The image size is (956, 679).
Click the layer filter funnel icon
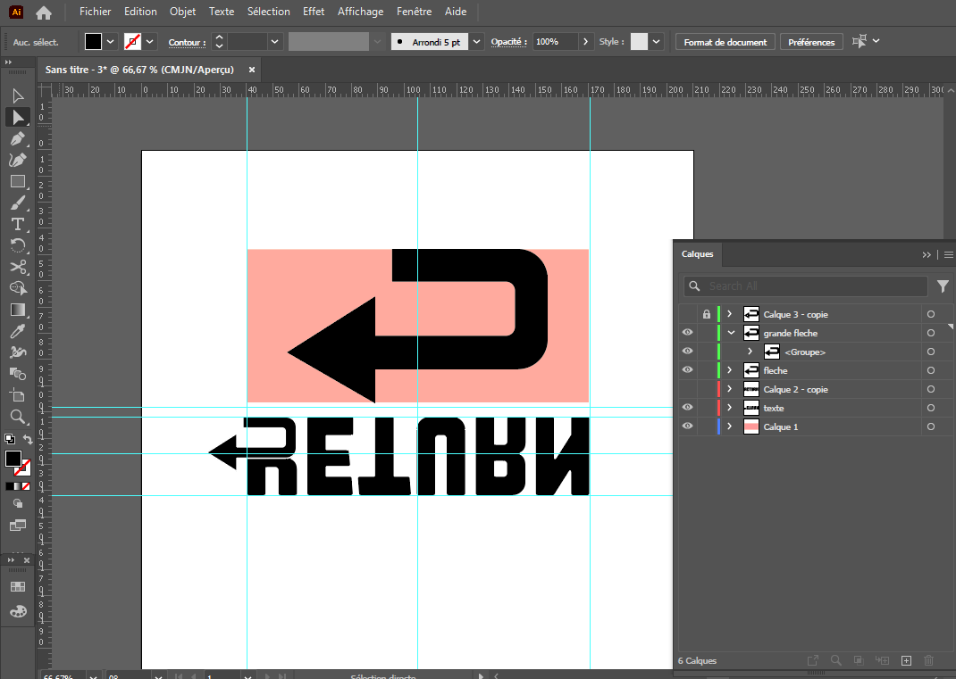coord(943,286)
